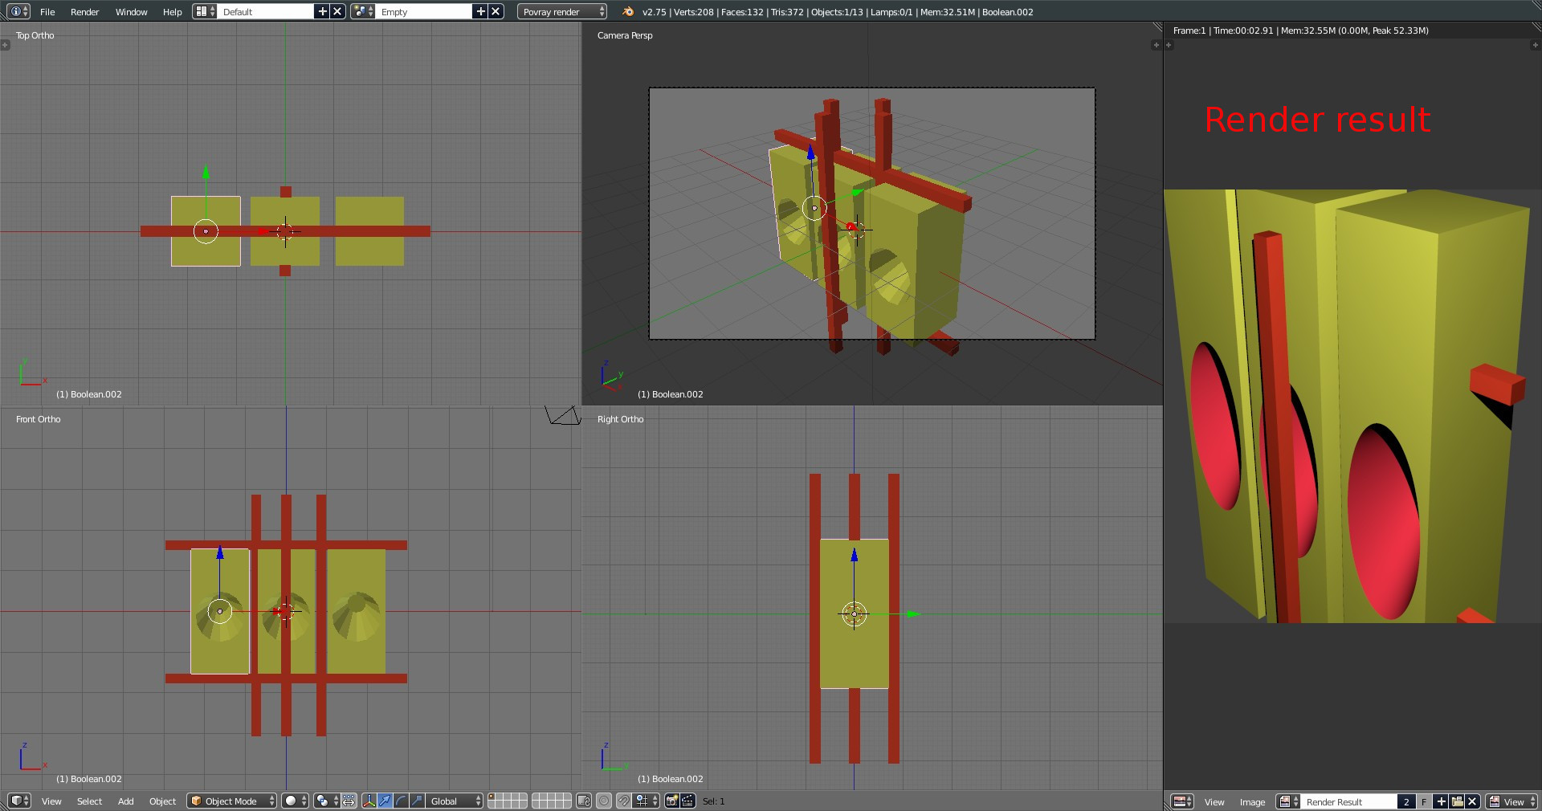Open the Render menu in top bar
1542x811 pixels.
pyautogui.click(x=84, y=12)
